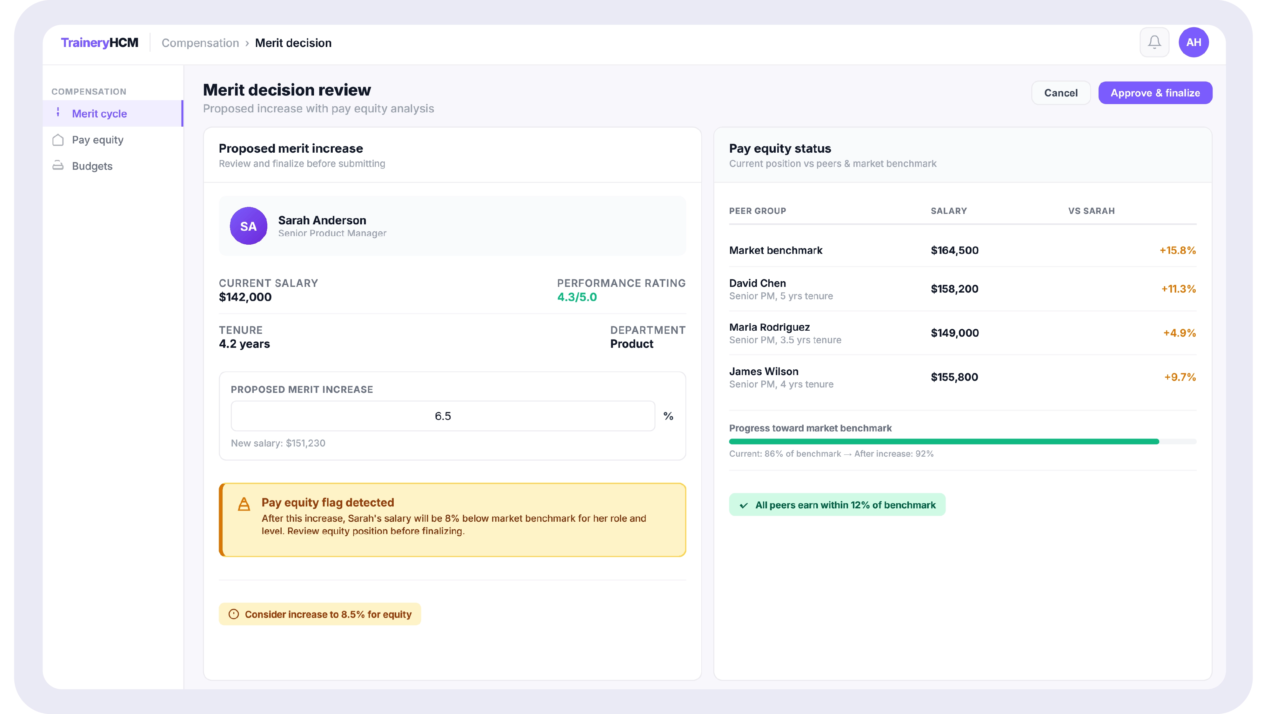Click the PEER GROUP column header
The image size is (1270, 714).
(757, 211)
